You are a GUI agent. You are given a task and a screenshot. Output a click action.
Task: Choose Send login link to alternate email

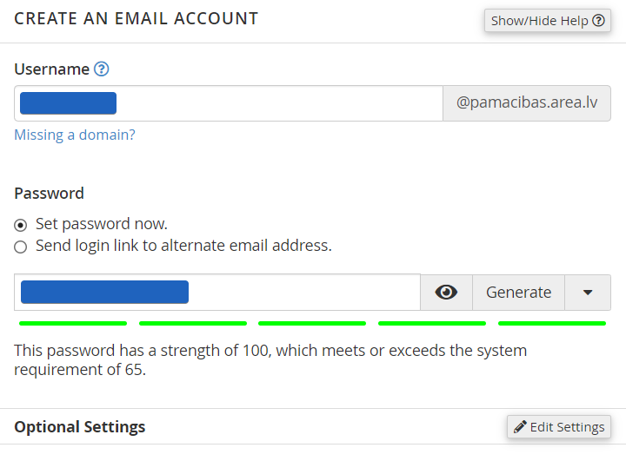coord(21,247)
